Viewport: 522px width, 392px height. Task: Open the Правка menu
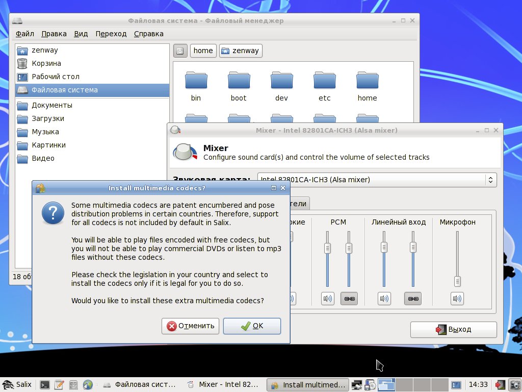(x=54, y=34)
